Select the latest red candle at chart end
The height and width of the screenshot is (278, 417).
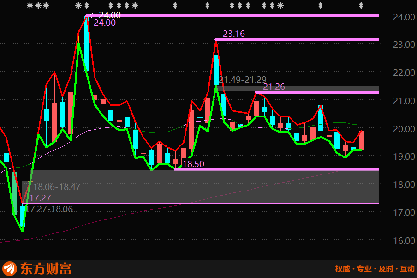pyautogui.click(x=361, y=140)
